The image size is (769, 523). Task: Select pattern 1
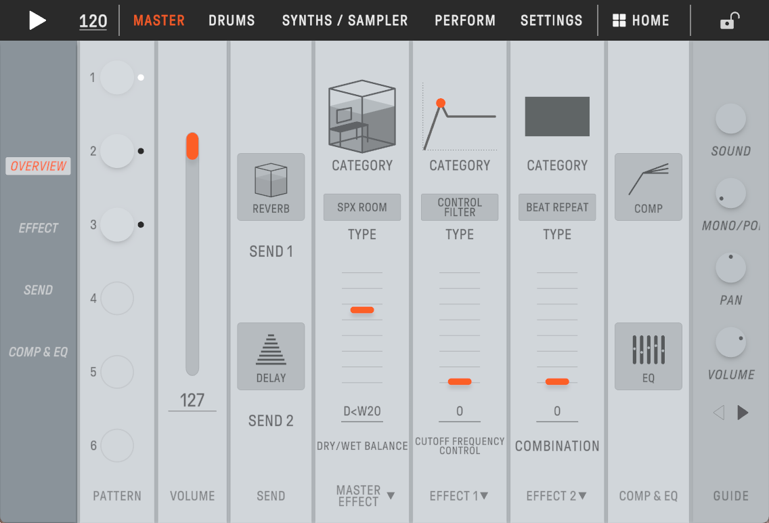(117, 77)
